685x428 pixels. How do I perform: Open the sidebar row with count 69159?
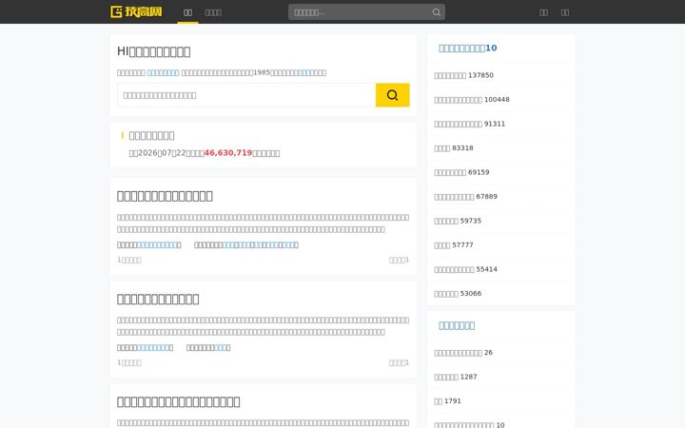click(500, 172)
